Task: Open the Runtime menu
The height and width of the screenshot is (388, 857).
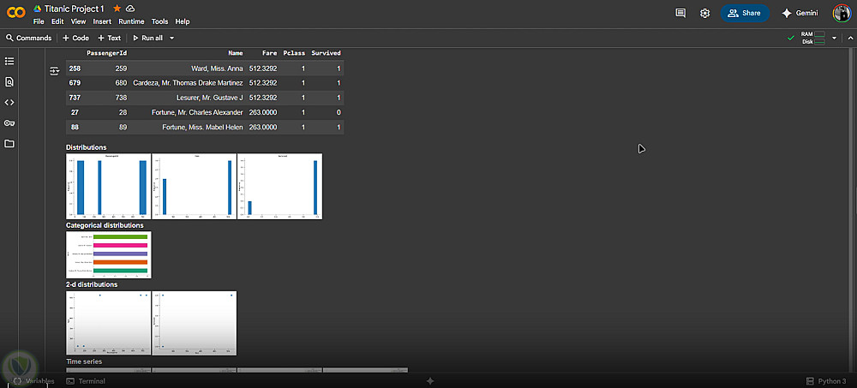Action: (131, 22)
